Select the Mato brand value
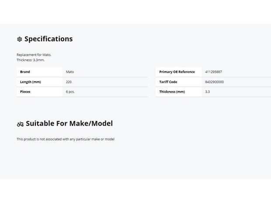 pyautogui.click(x=70, y=72)
